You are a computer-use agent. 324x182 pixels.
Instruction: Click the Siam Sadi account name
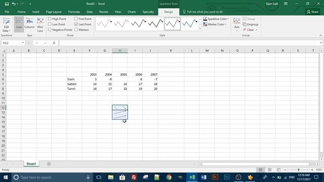coord(272,4)
